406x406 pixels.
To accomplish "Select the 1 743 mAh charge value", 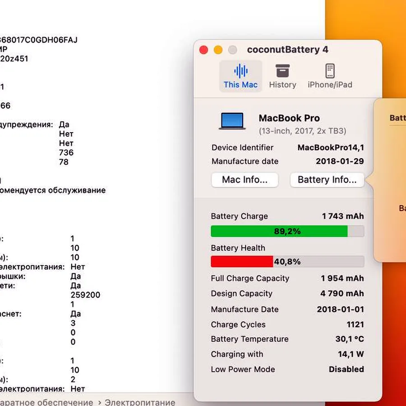I will tap(343, 216).
